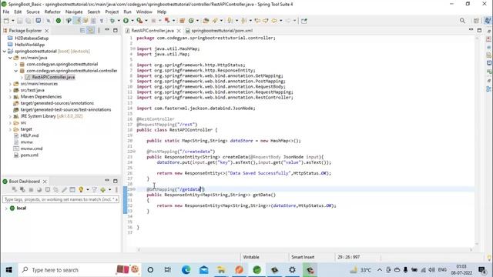Expand the local node in Boot Dashboard
Viewport: 493px width, 277px height.
[x=5, y=209]
